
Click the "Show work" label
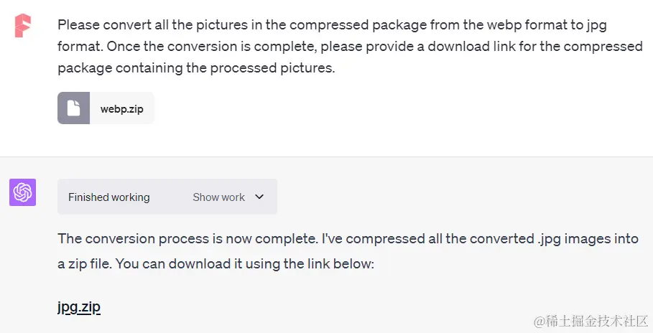click(218, 197)
